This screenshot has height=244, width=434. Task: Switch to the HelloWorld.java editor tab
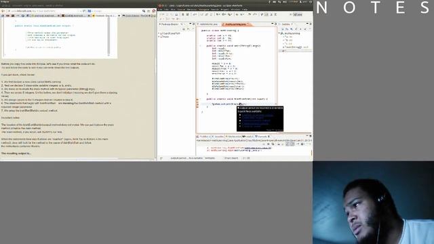[208, 24]
